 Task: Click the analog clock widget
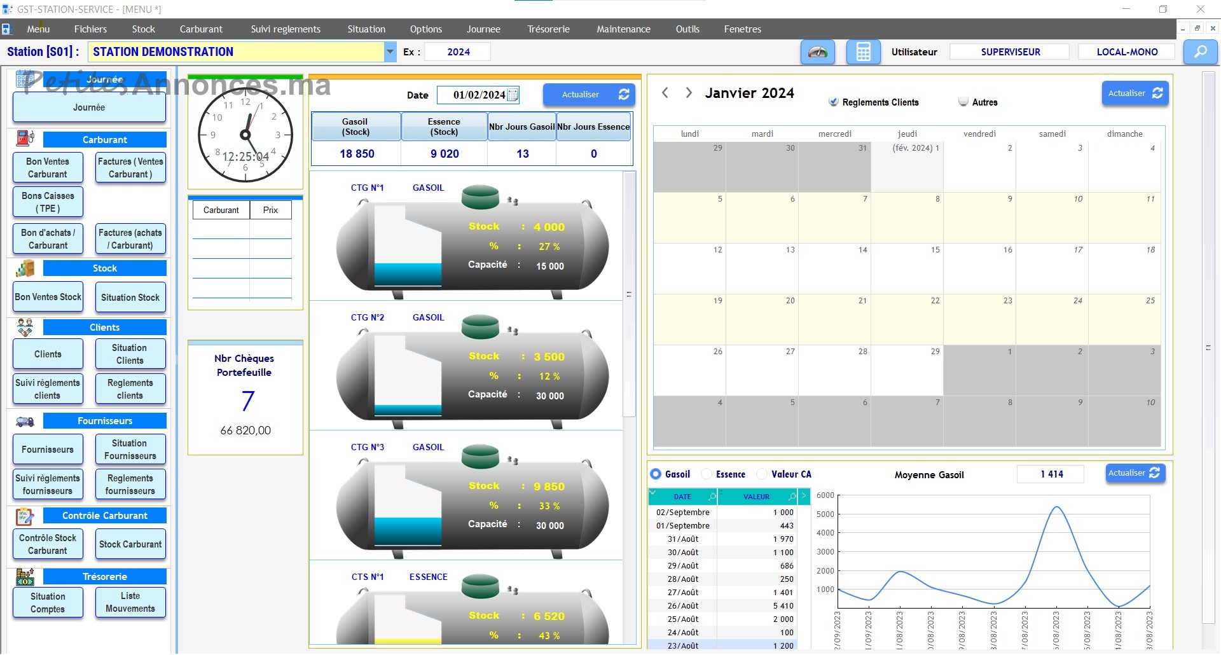click(x=245, y=135)
